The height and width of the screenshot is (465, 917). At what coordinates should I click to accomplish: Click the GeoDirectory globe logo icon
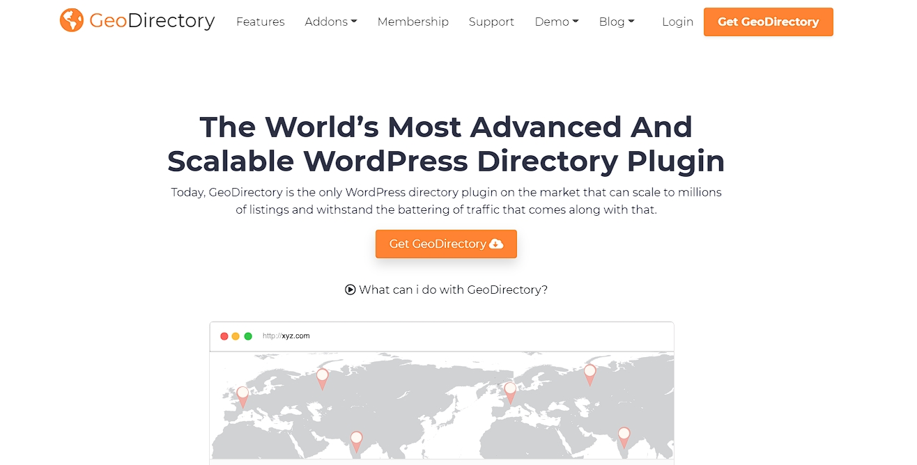72,20
